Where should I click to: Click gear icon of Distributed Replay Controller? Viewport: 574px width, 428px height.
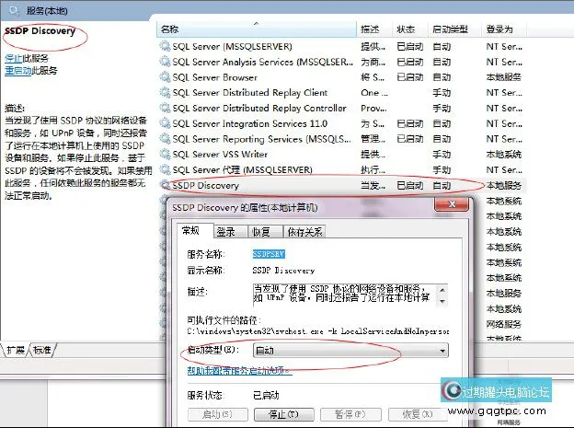point(165,108)
